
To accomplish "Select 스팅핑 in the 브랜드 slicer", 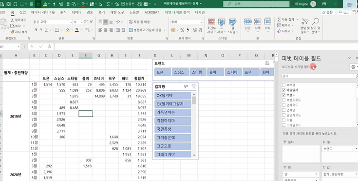I will [x=198, y=72].
